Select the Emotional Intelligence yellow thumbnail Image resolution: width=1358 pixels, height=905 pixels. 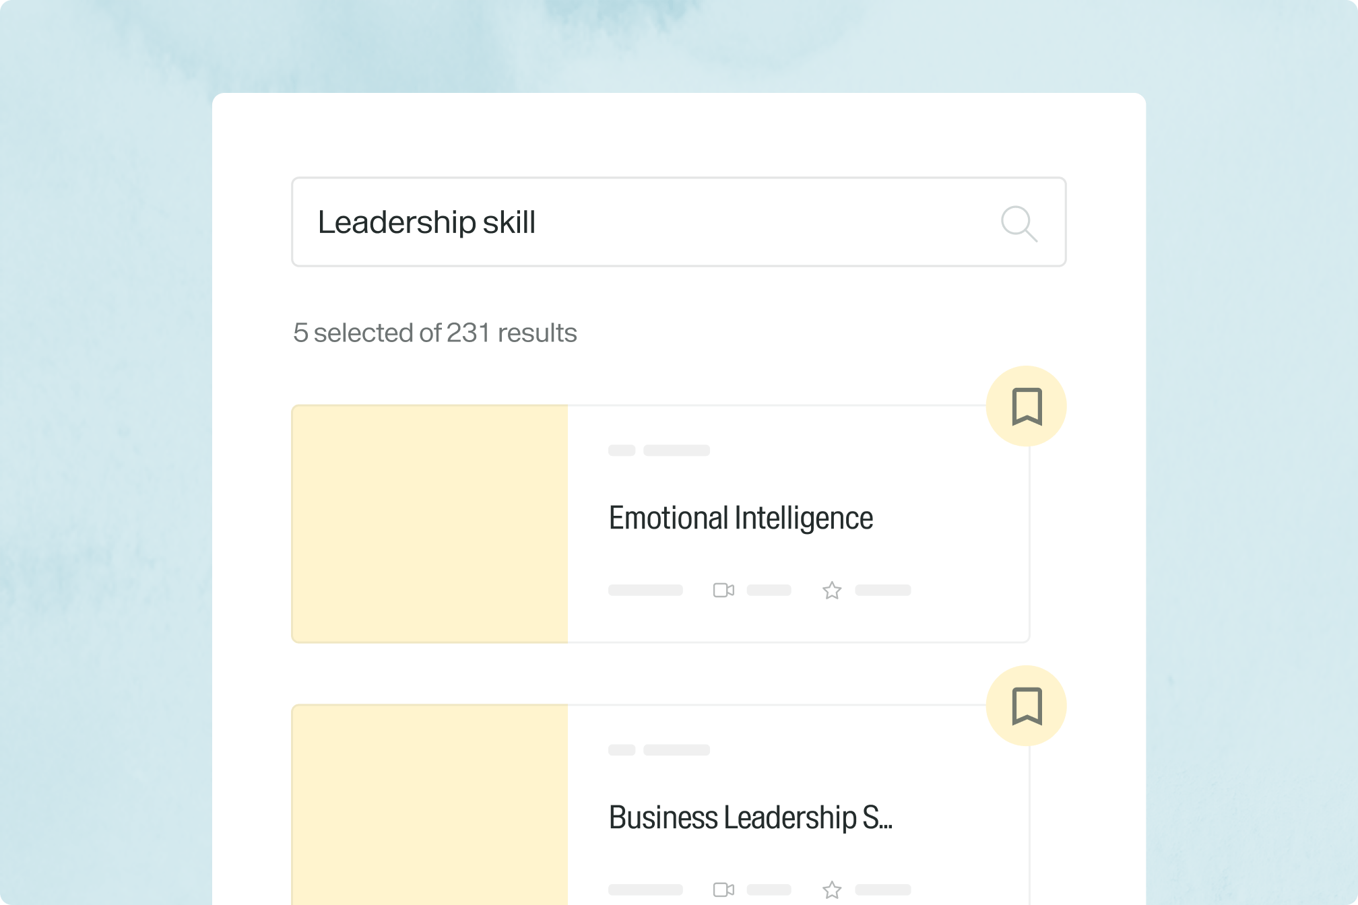point(430,524)
